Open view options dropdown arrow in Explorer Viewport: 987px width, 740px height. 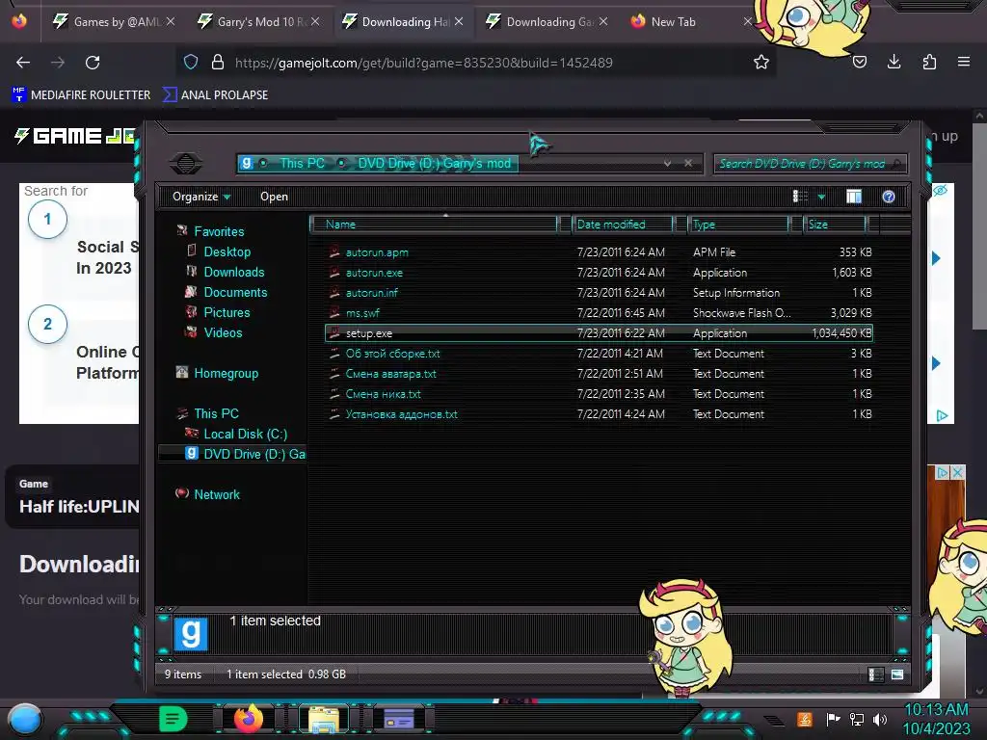point(821,197)
